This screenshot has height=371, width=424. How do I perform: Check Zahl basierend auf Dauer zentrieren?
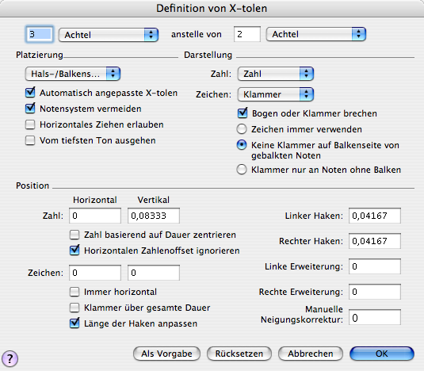point(74,235)
